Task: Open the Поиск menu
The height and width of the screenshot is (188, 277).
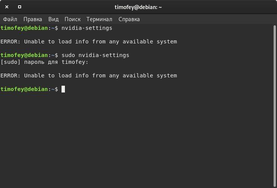Action: [72, 19]
